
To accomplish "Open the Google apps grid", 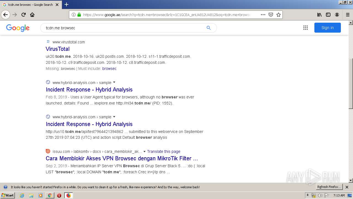I will click(x=305, y=28).
